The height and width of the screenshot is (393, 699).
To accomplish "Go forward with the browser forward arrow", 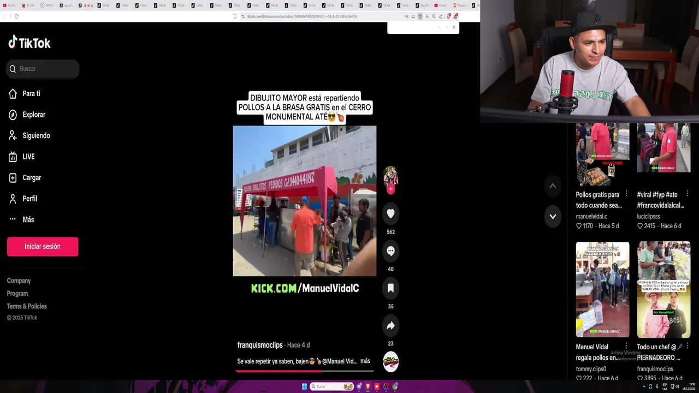I will click(10, 16).
